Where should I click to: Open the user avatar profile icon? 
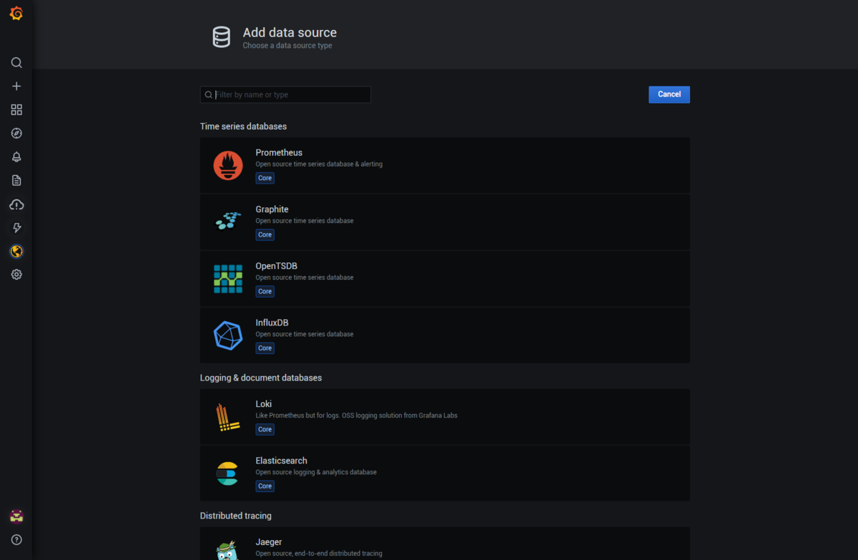[x=16, y=516]
